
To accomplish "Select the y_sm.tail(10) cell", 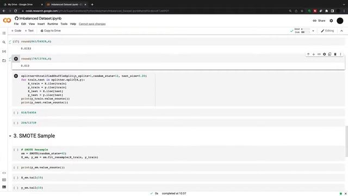I will (179, 188).
